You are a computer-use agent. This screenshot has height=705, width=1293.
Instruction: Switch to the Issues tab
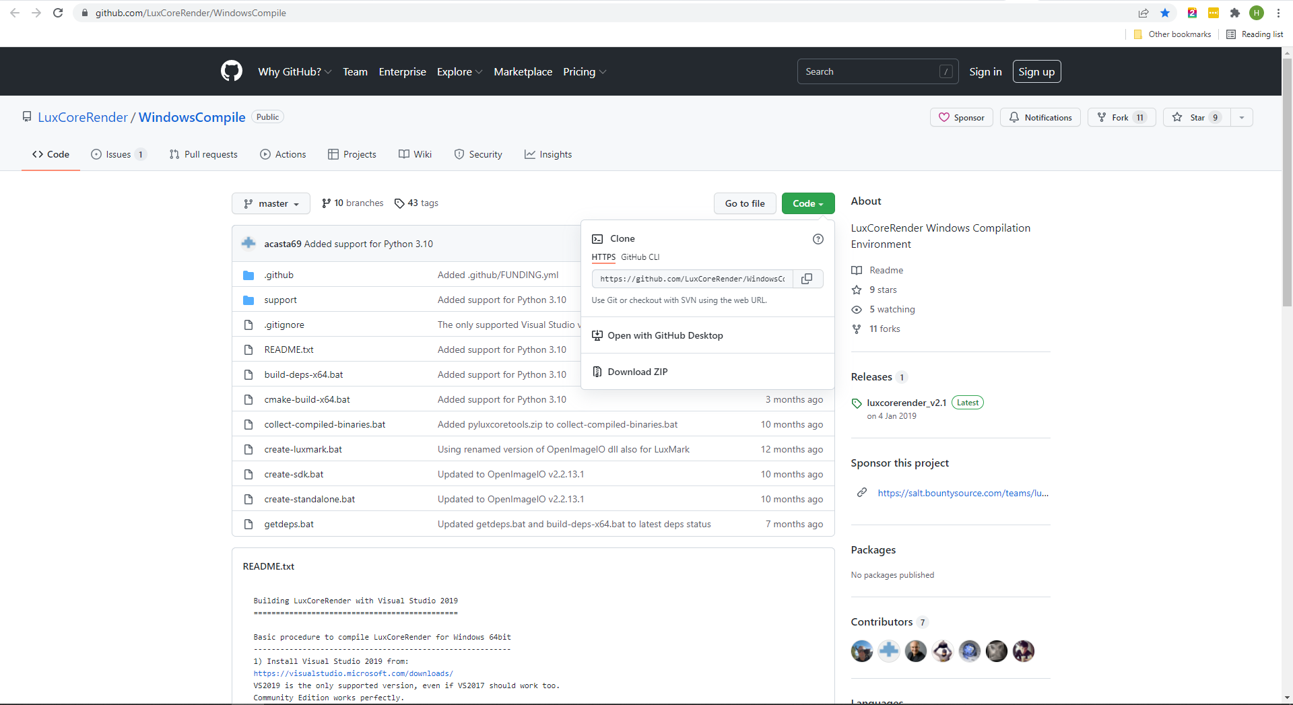pos(118,154)
